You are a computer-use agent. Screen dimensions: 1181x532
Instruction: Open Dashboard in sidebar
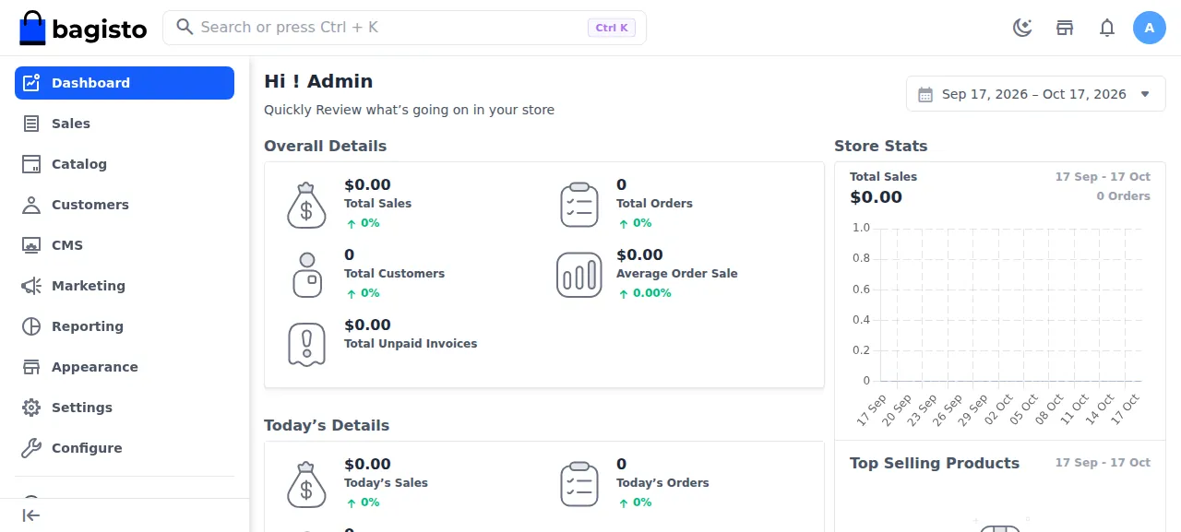[x=125, y=83]
